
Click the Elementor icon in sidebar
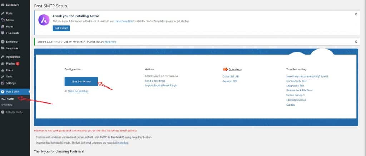(x=3, y=42)
